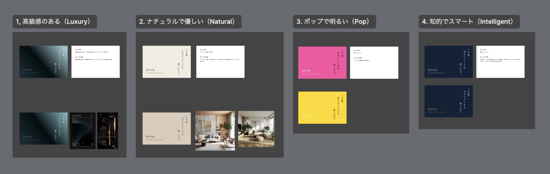550x174 pixels.
Task: Select the bottom beige Natural banner
Action: pos(166,128)
